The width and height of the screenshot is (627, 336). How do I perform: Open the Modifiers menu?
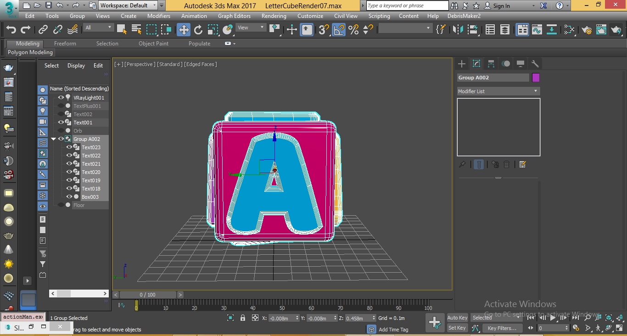(x=159, y=16)
